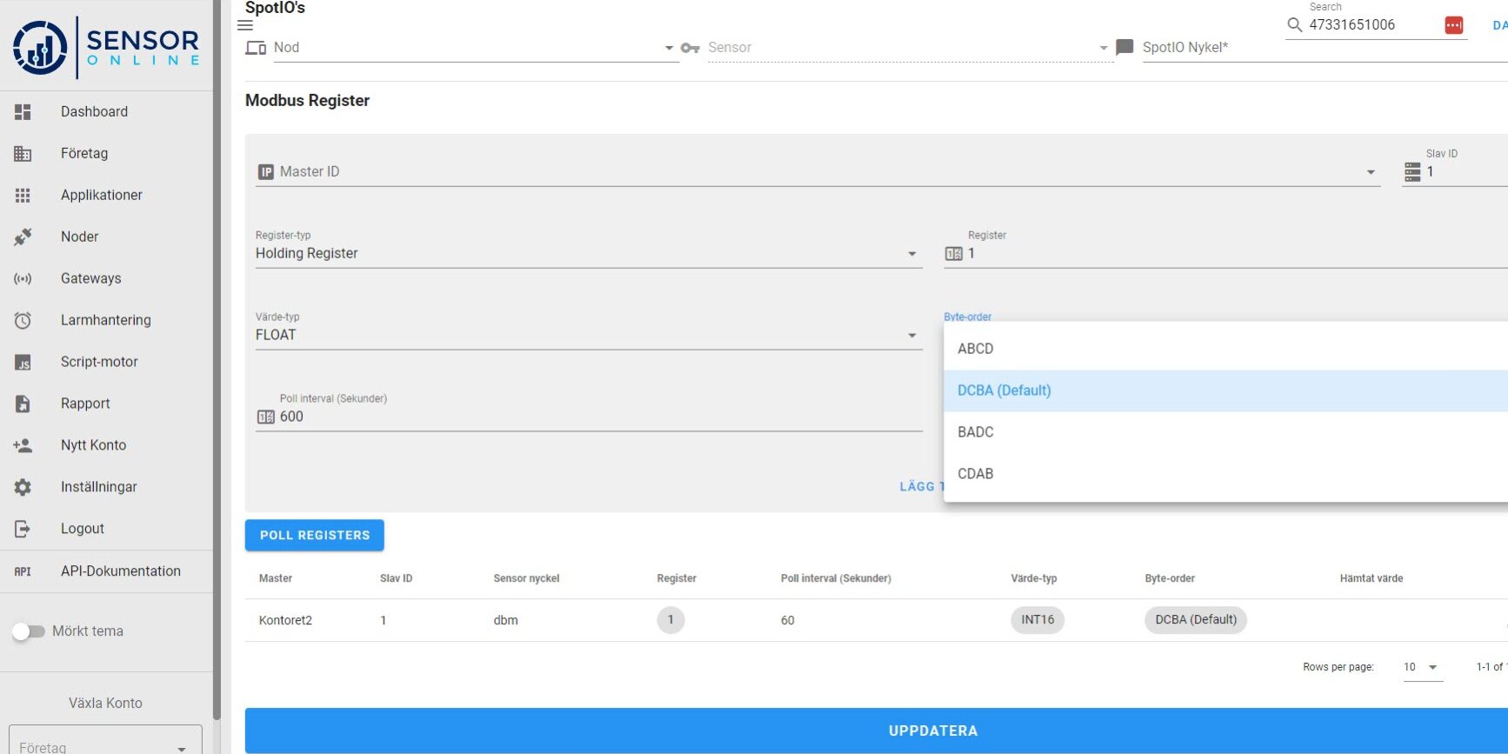Open the Register-typ Holding Register dropdown
The height and width of the screenshot is (754, 1508).
tap(911, 254)
